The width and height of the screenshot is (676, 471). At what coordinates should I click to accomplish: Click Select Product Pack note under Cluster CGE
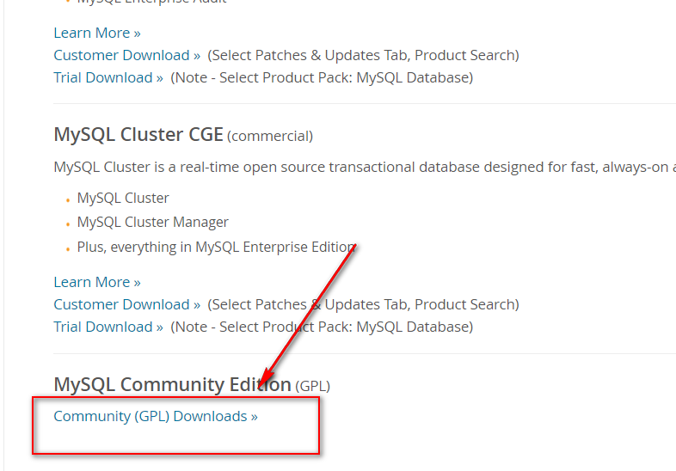pos(322,327)
